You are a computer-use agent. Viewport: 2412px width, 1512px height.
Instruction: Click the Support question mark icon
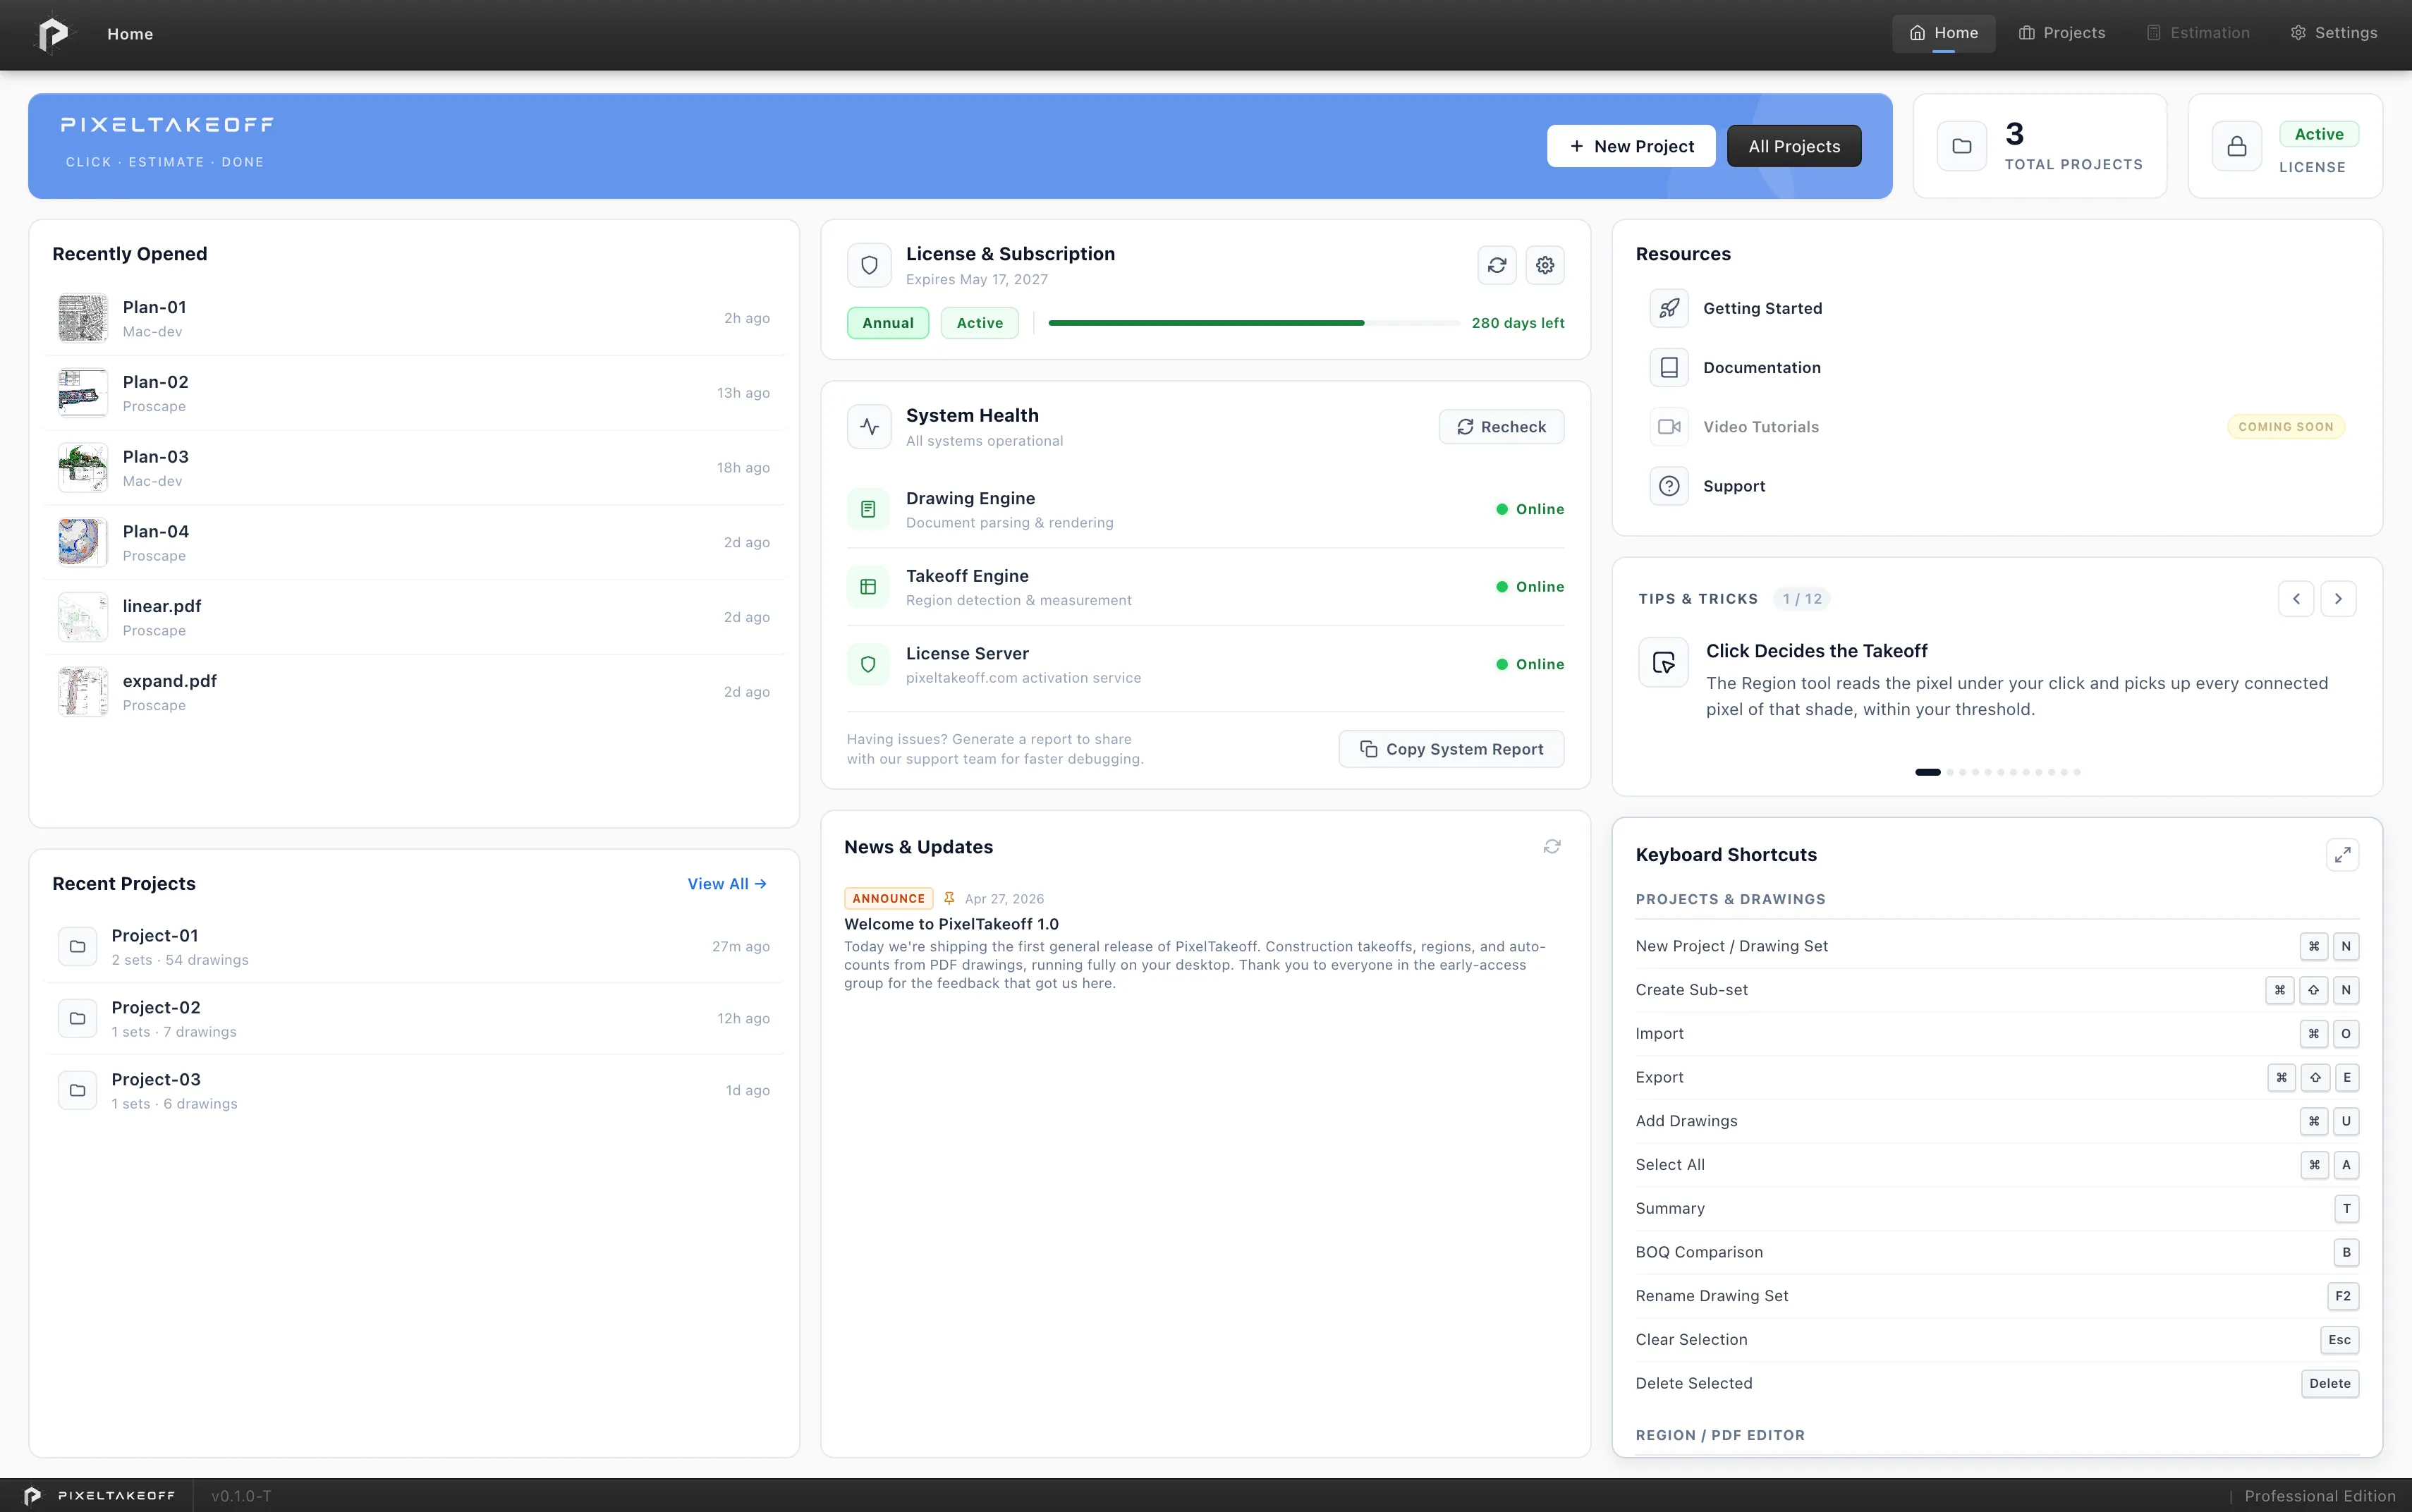click(1669, 486)
